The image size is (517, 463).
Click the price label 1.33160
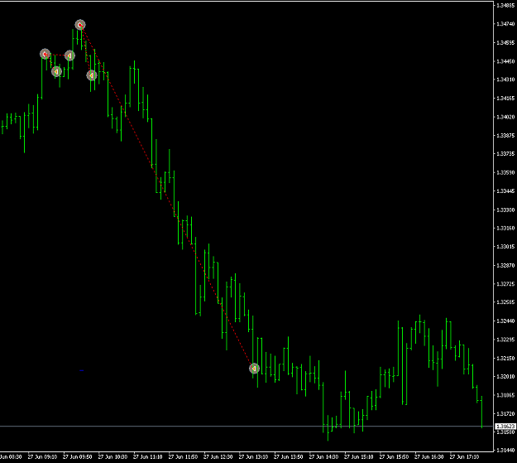(x=505, y=229)
